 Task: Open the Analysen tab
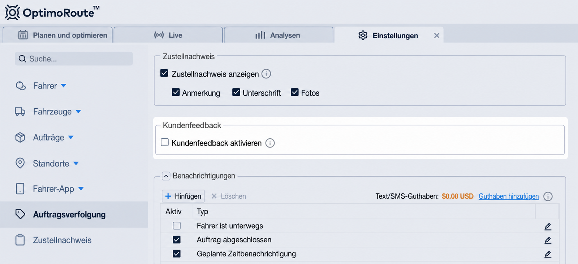pos(279,35)
